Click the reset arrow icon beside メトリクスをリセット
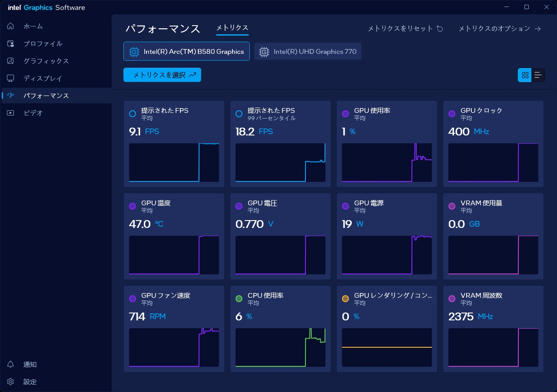557x392 pixels. [440, 29]
